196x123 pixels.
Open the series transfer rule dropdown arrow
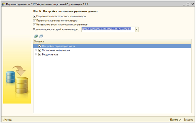[137, 29]
